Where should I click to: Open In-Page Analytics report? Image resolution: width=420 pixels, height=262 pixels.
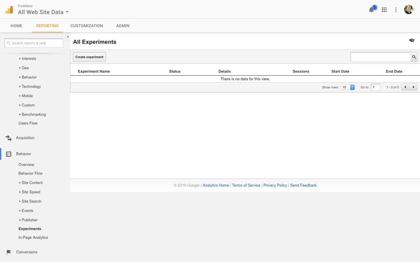33,237
